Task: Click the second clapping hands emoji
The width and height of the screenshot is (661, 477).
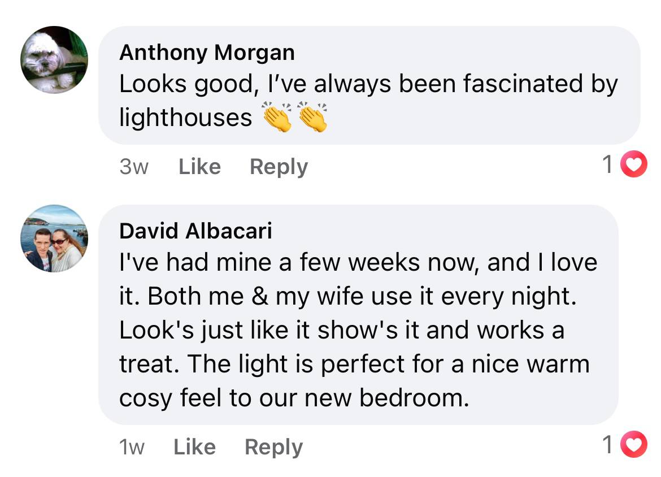Action: point(312,118)
